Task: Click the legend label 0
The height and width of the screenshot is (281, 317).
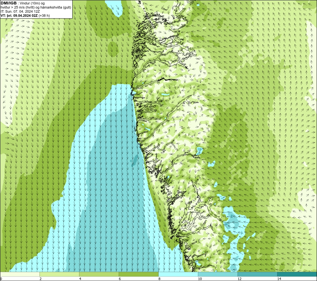Action: pyautogui.click(x=1, y=279)
